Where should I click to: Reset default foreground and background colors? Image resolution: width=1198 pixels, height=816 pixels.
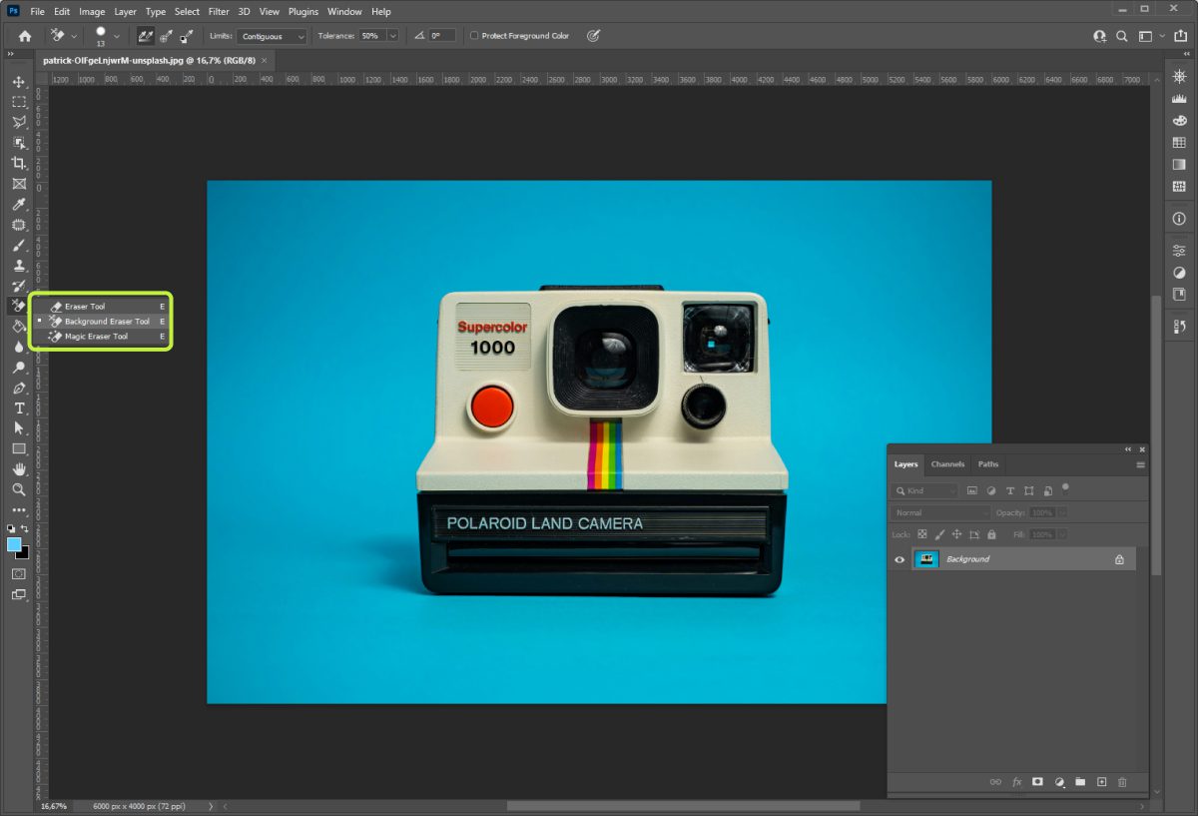(x=11, y=528)
